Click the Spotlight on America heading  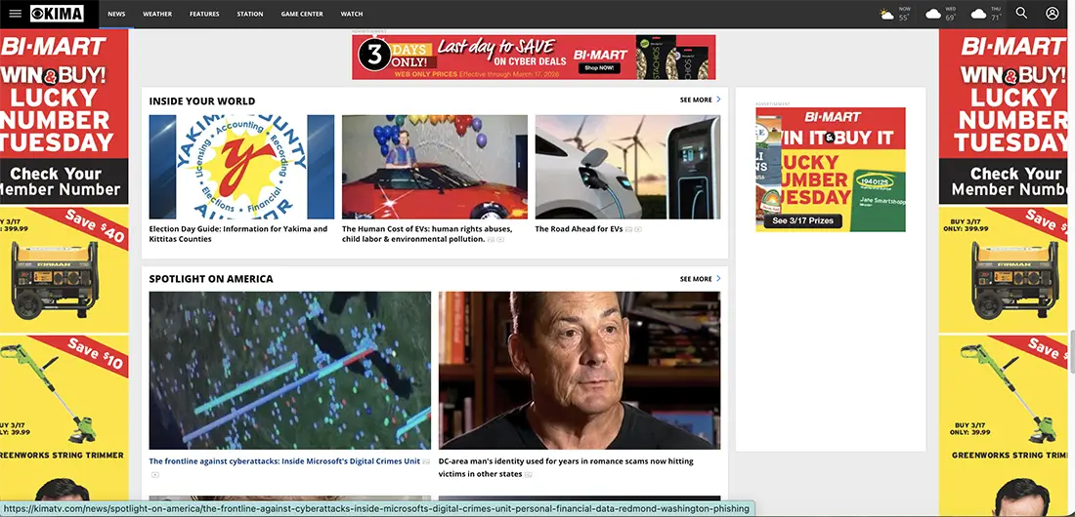pos(210,279)
